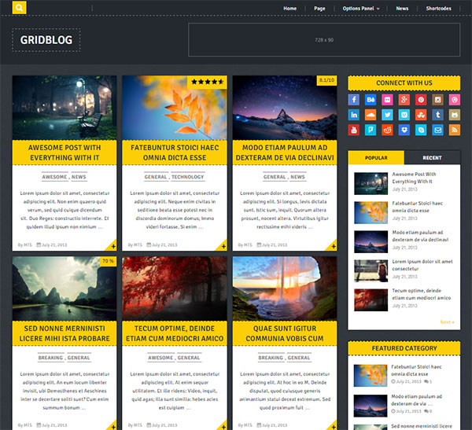Open the GitHub social link

pyautogui.click(x=455, y=115)
